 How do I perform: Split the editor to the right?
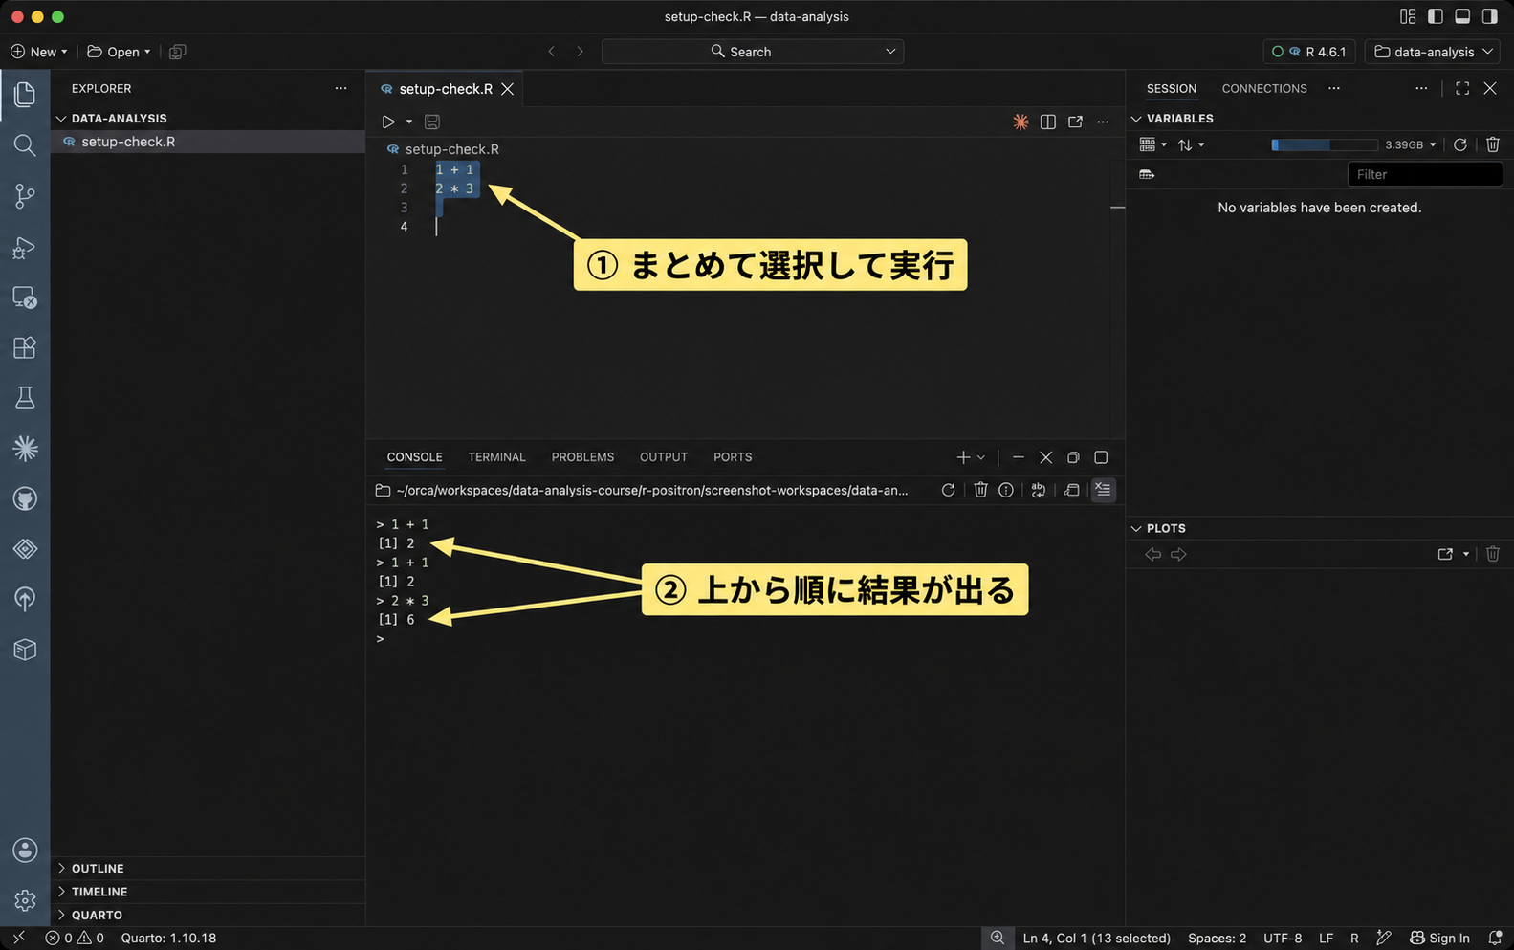pos(1048,122)
